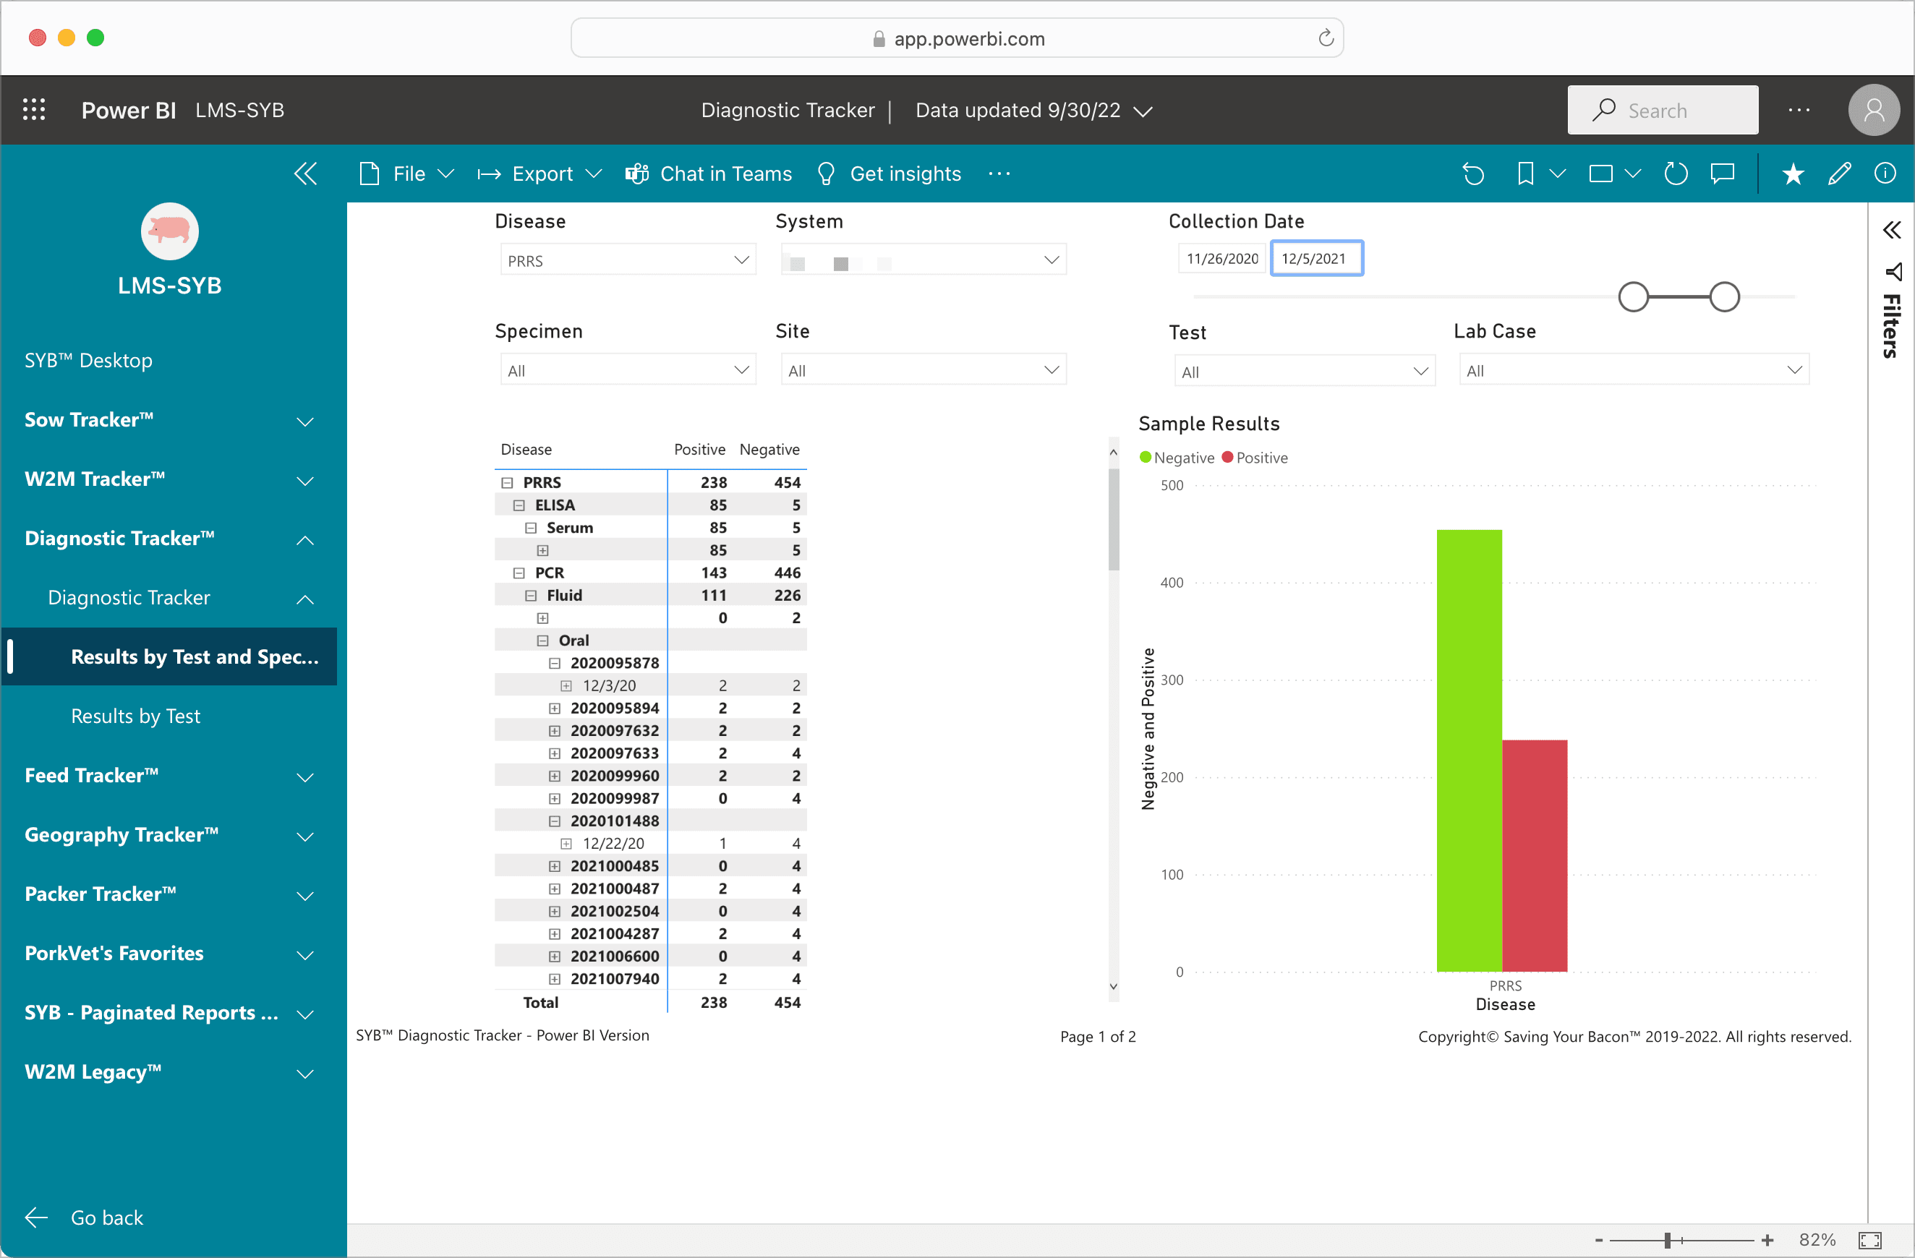This screenshot has width=1915, height=1258.
Task: Collapse the navigation pane double-chevron
Action: 306,174
